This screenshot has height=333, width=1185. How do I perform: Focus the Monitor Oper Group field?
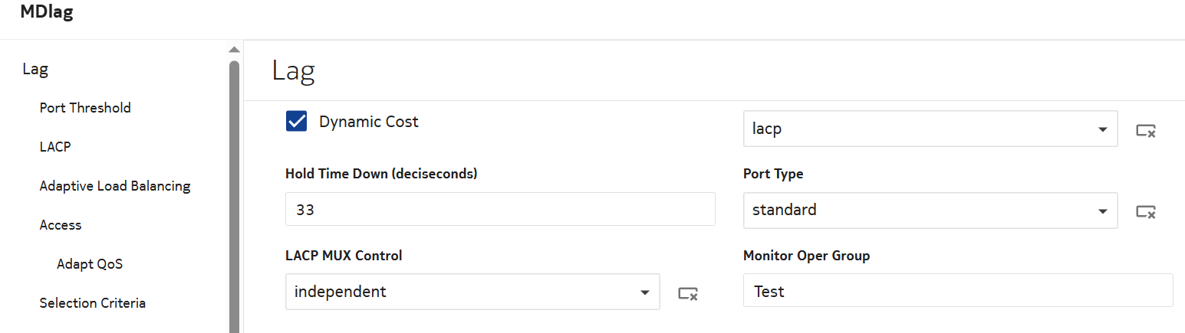pos(957,292)
